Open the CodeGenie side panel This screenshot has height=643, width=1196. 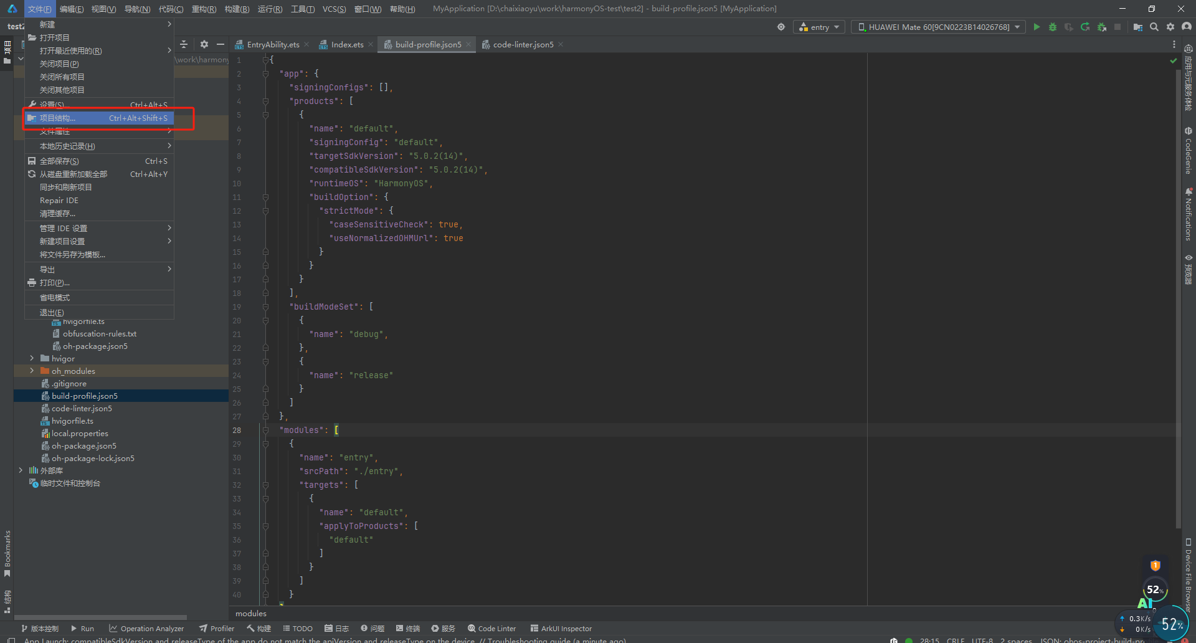click(1189, 150)
